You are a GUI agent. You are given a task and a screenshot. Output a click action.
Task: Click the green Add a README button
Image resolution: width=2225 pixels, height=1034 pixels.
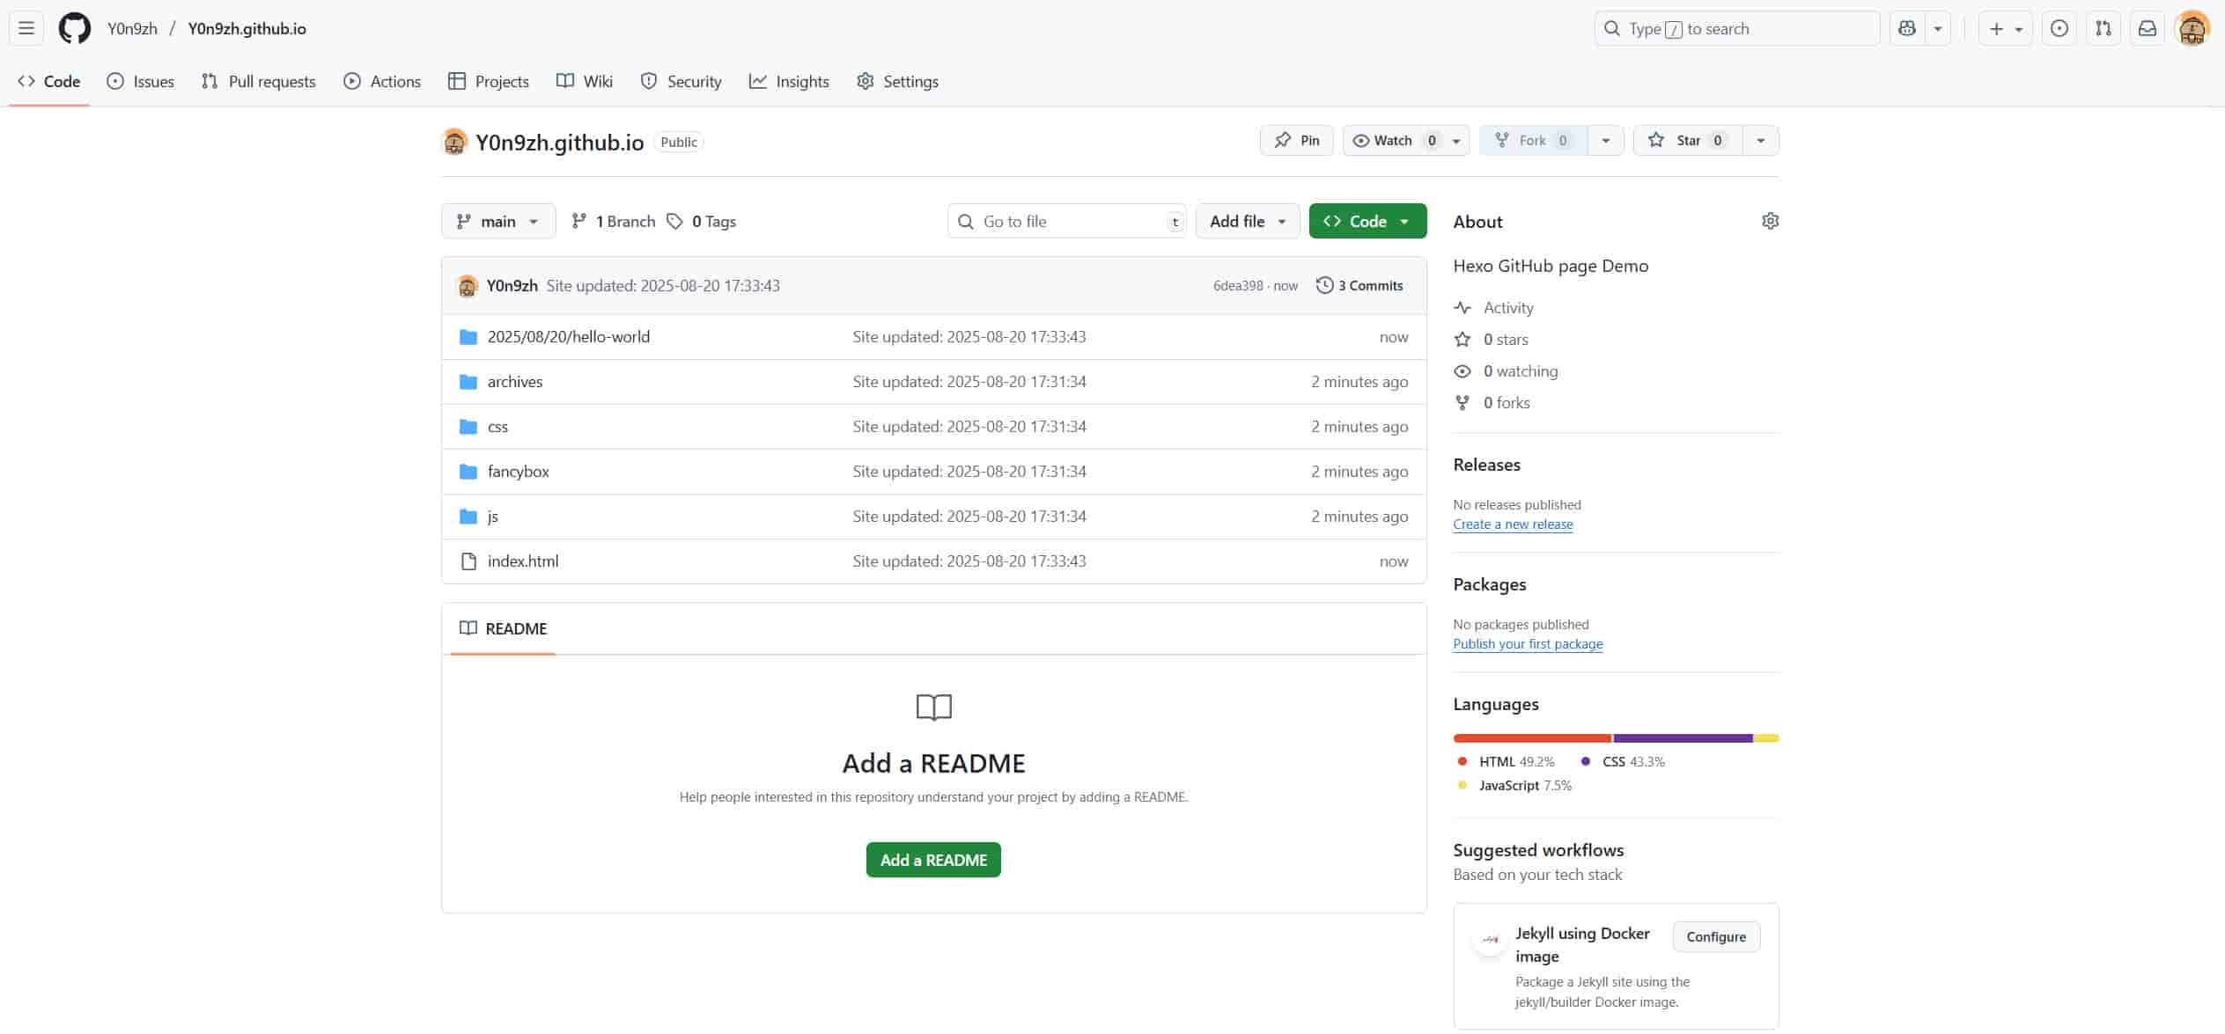click(x=933, y=860)
